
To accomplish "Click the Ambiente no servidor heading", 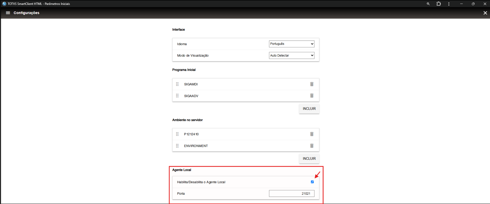I will (188, 120).
